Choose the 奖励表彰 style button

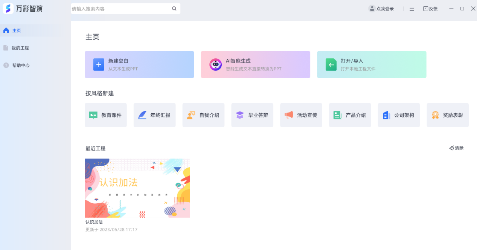click(448, 115)
